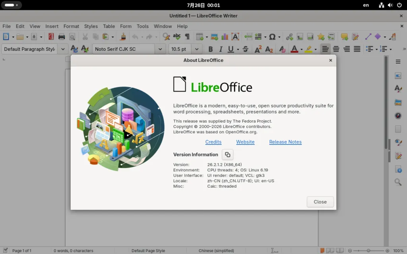
Task: Open the sidebar settings hamburger menu
Action: [398, 62]
